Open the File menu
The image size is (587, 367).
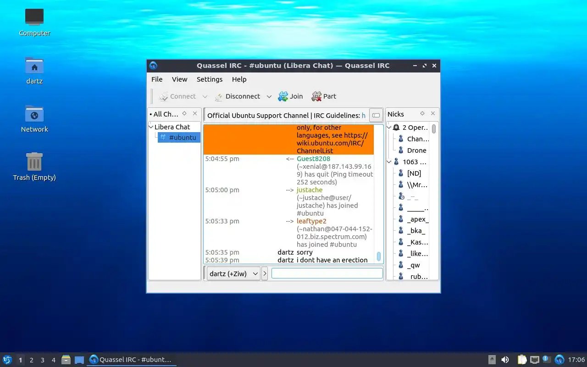(x=157, y=79)
